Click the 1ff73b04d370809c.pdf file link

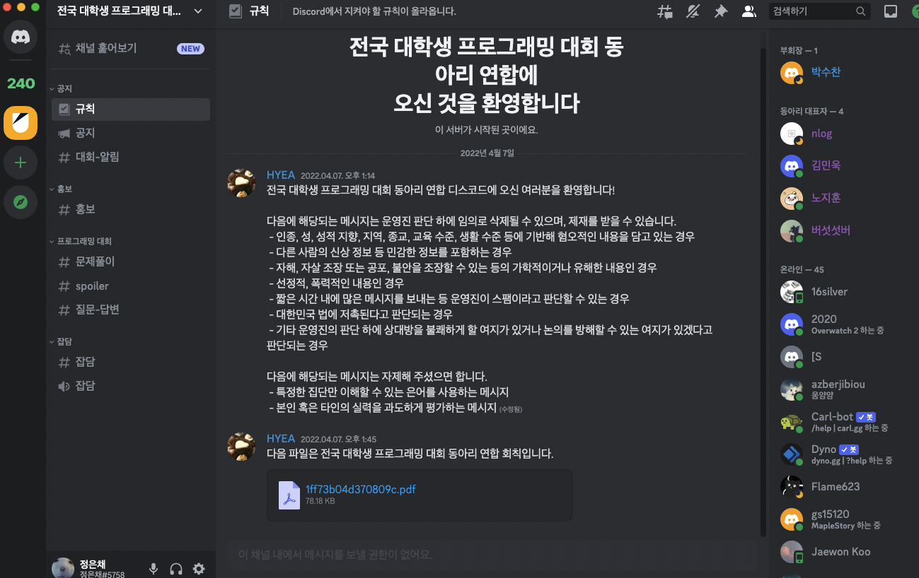coord(360,489)
